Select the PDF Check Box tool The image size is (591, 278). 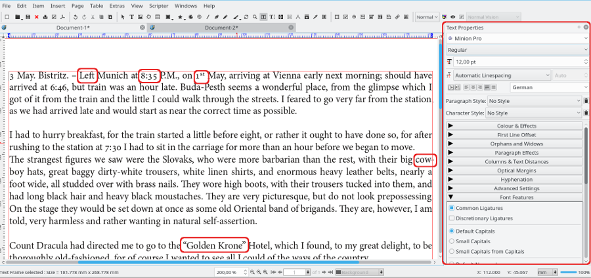click(x=345, y=17)
